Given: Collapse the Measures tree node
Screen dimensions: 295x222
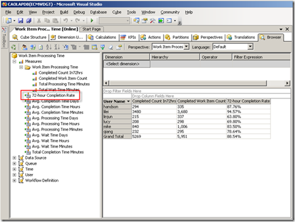Looking at the screenshot, I should click(x=14, y=62).
